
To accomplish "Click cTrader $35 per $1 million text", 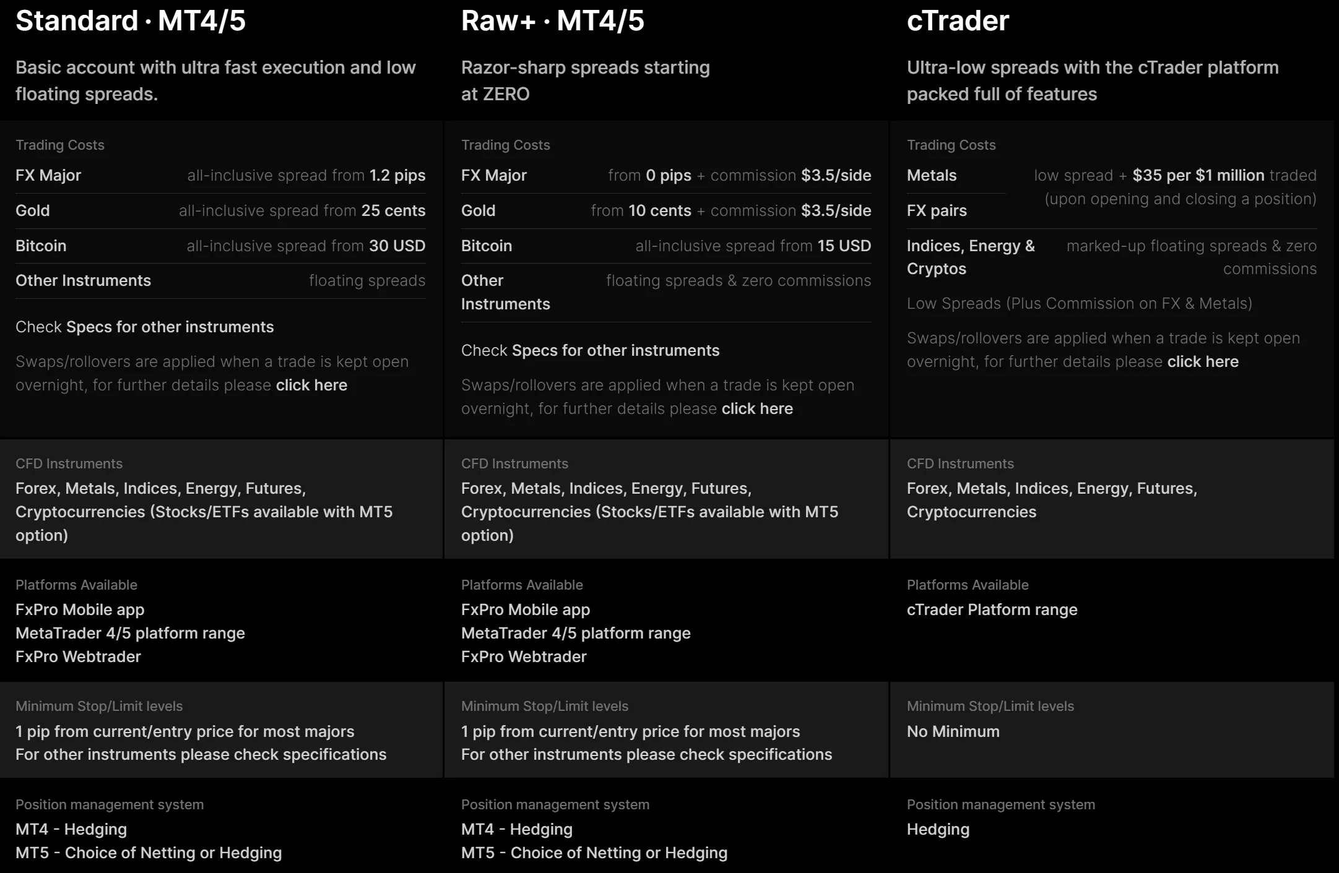I will click(x=1198, y=176).
